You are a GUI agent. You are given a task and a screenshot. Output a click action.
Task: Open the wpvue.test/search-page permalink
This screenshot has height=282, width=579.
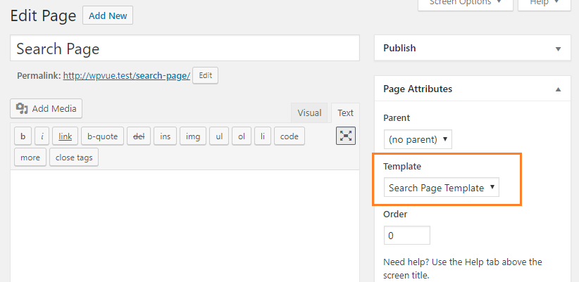[127, 75]
